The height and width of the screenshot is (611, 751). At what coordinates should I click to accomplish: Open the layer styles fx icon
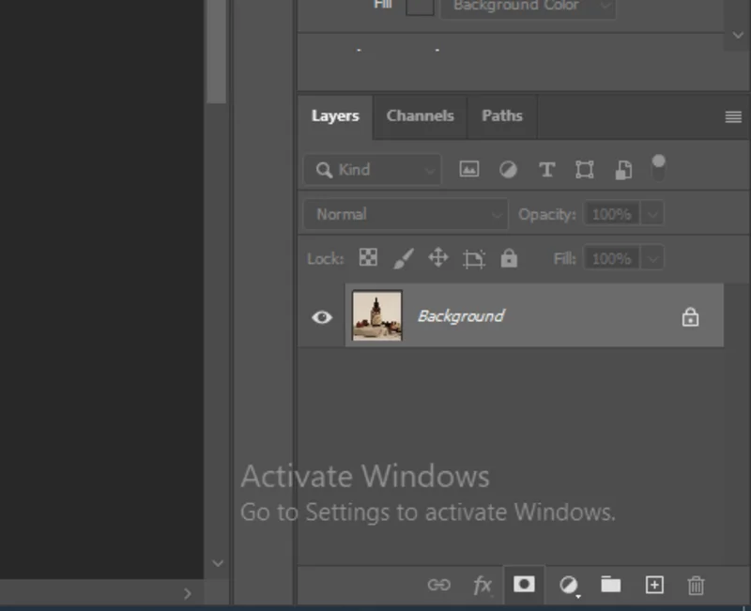(x=483, y=584)
